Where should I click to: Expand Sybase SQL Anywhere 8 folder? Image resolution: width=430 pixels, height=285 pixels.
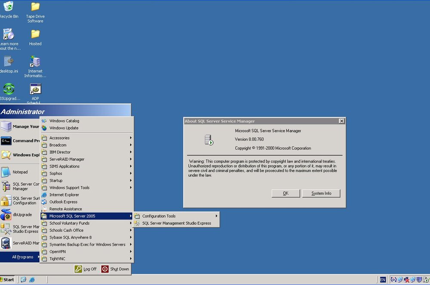tap(87, 238)
